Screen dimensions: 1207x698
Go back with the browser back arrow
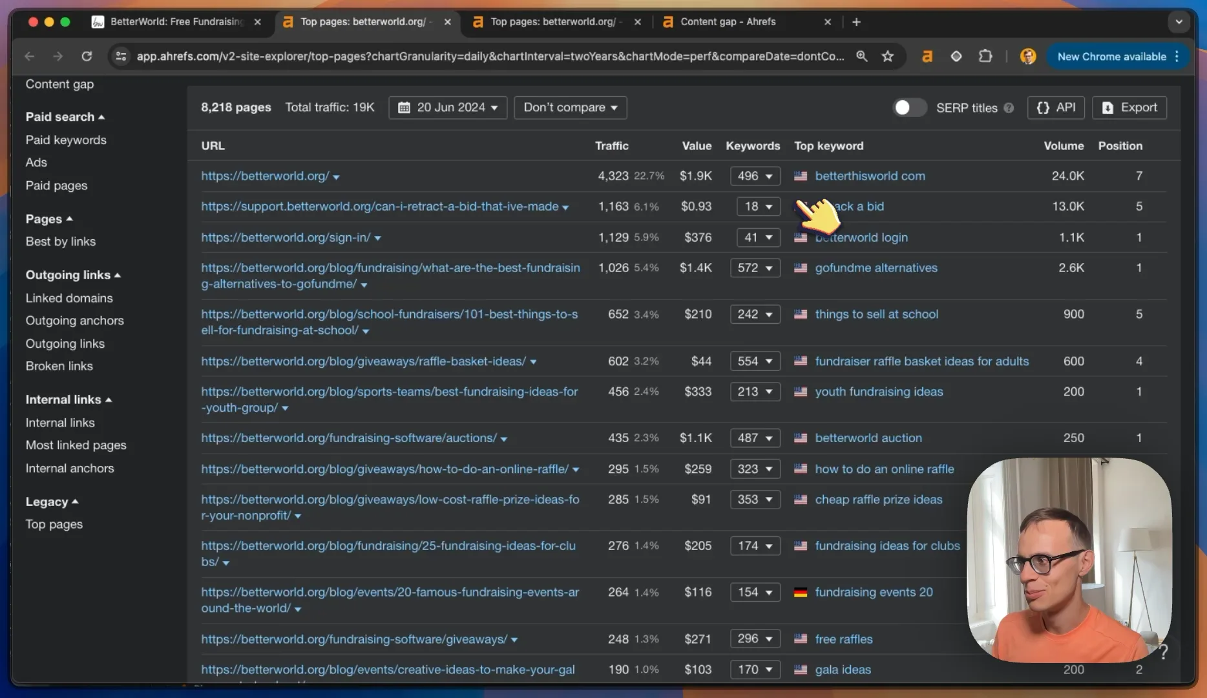[x=30, y=56]
